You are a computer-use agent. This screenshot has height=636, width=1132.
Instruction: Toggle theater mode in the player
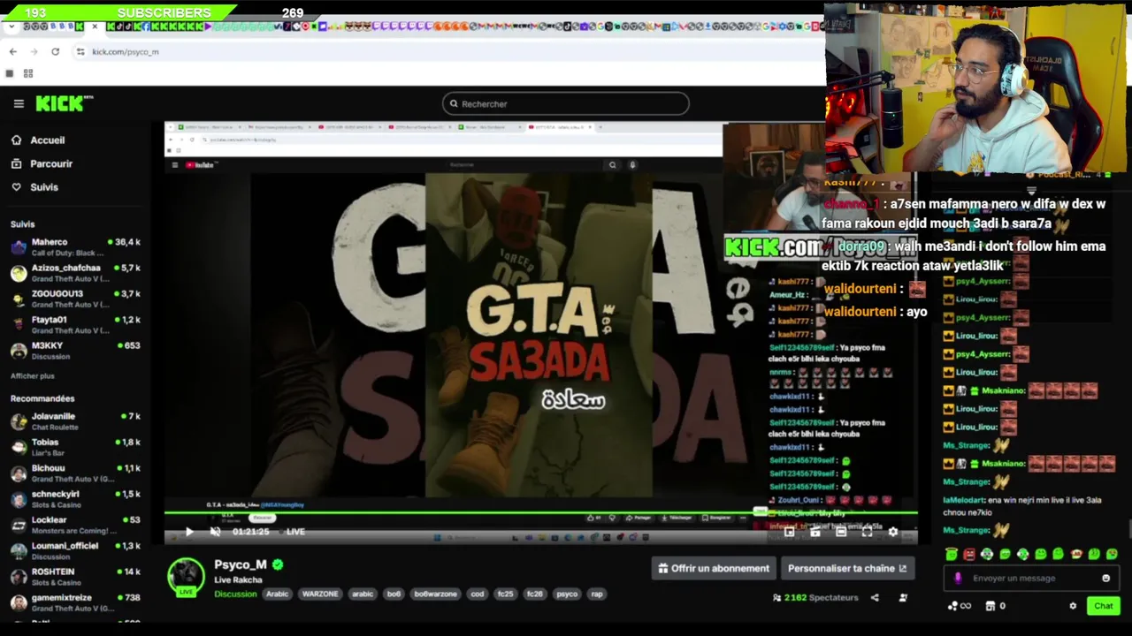pyautogui.click(x=841, y=532)
